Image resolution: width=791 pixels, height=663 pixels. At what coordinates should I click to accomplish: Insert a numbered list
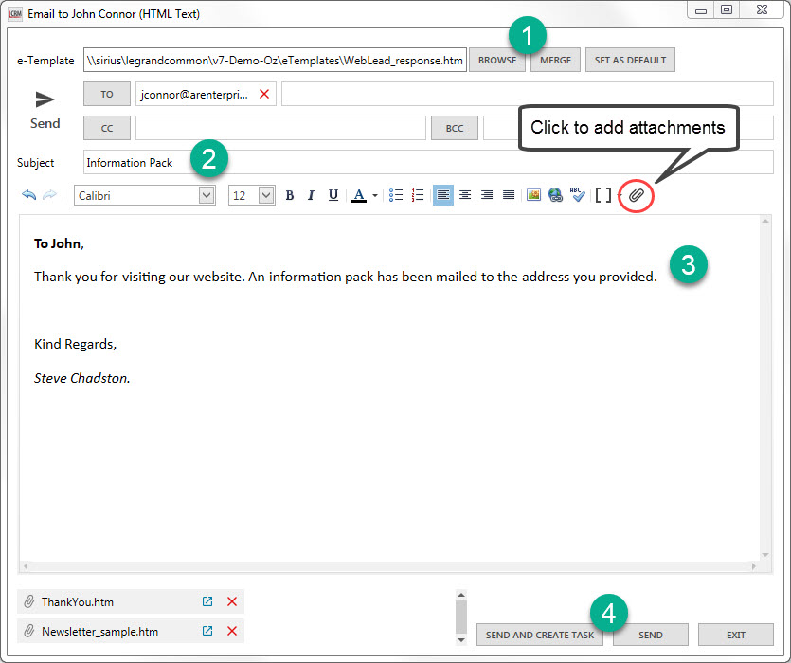[418, 195]
